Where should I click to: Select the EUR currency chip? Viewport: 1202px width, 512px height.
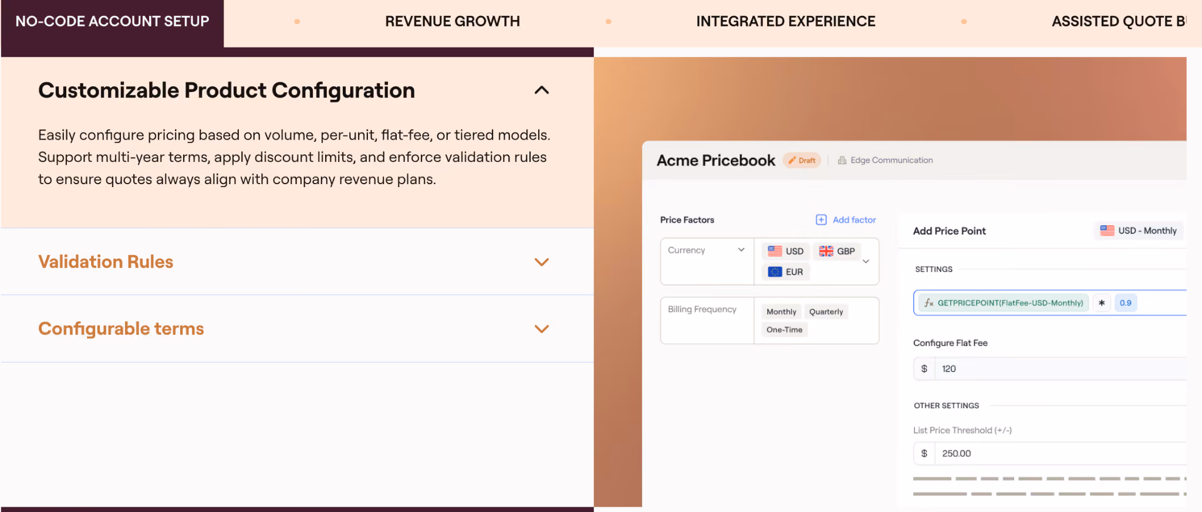click(x=785, y=272)
